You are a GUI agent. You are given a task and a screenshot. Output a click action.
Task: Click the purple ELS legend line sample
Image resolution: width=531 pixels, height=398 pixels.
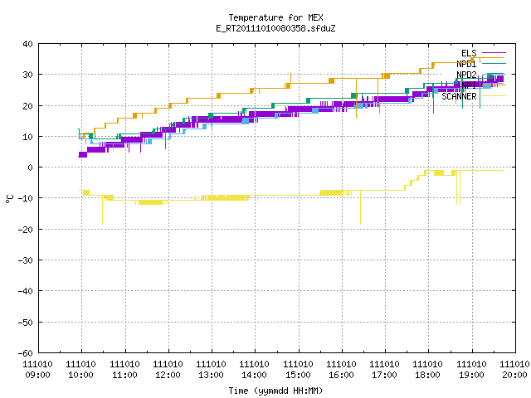494,53
